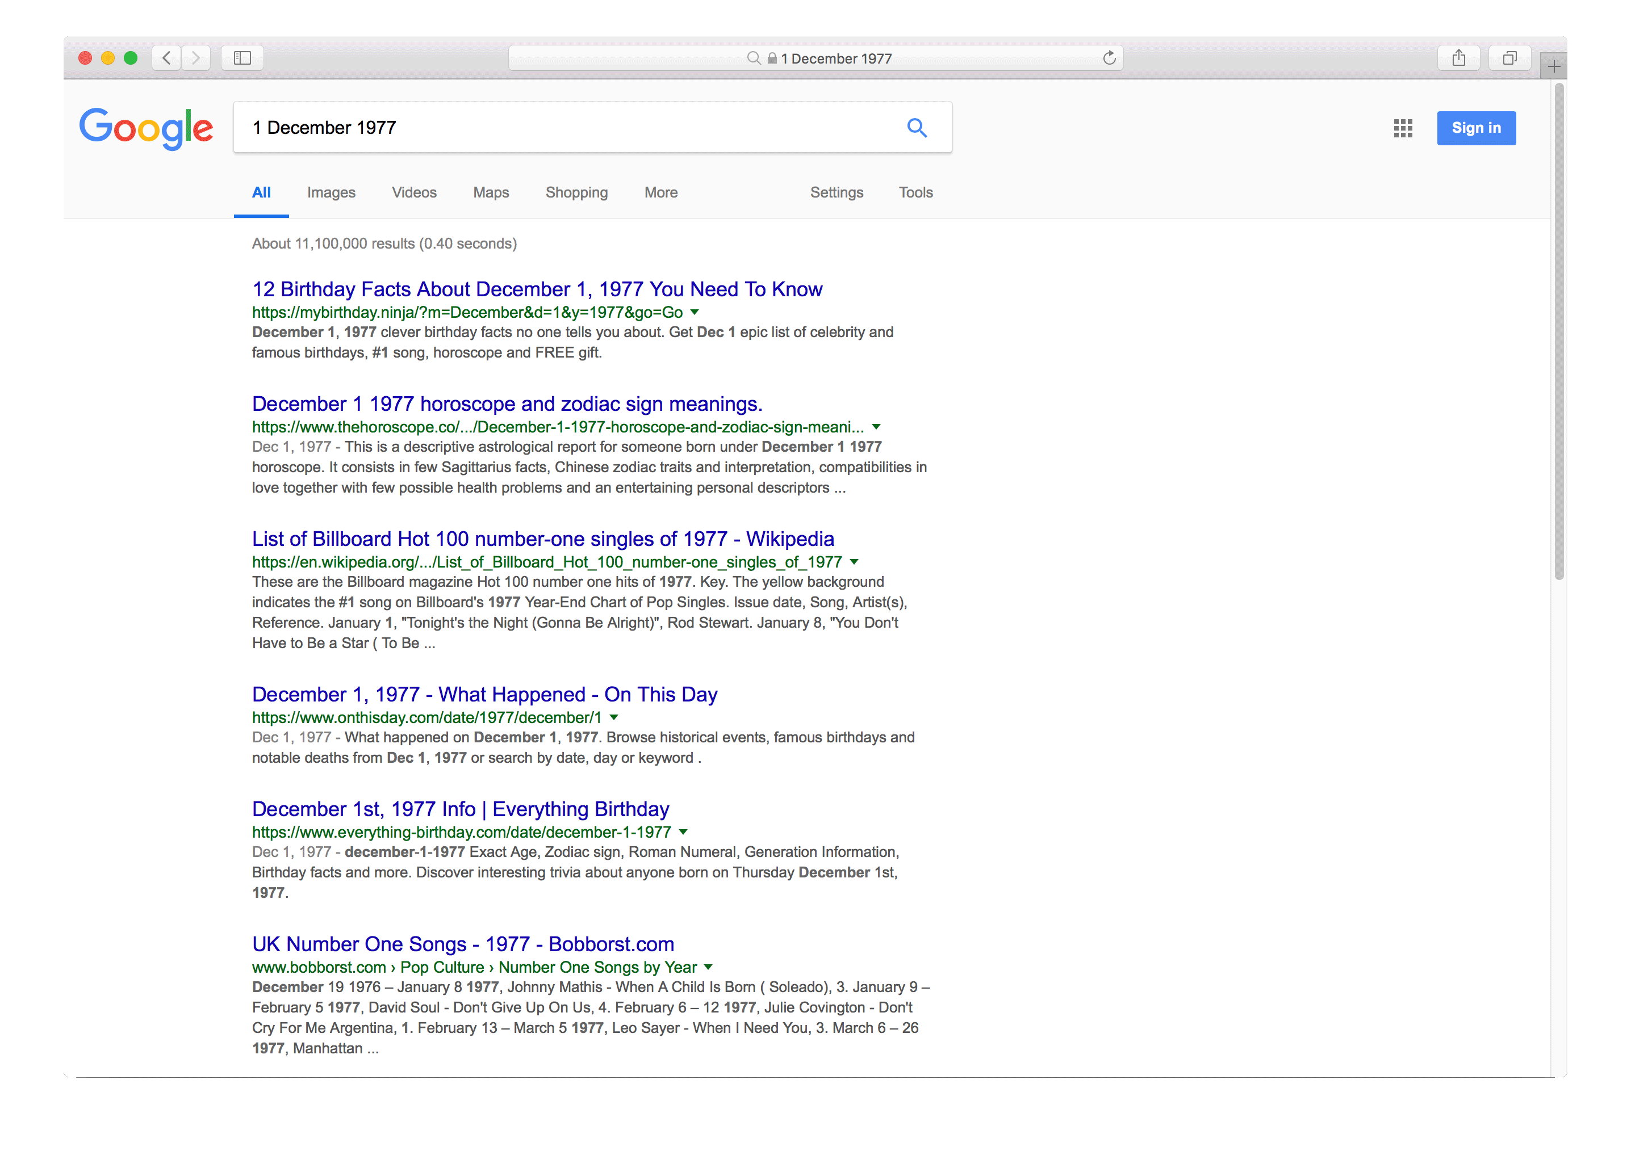Image resolution: width=1631 pixels, height=1168 pixels.
Task: Go back with Safari back arrow
Action: (x=166, y=57)
